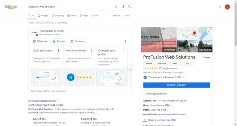Expand the hours dropdown arrow

click(x=170, y=105)
